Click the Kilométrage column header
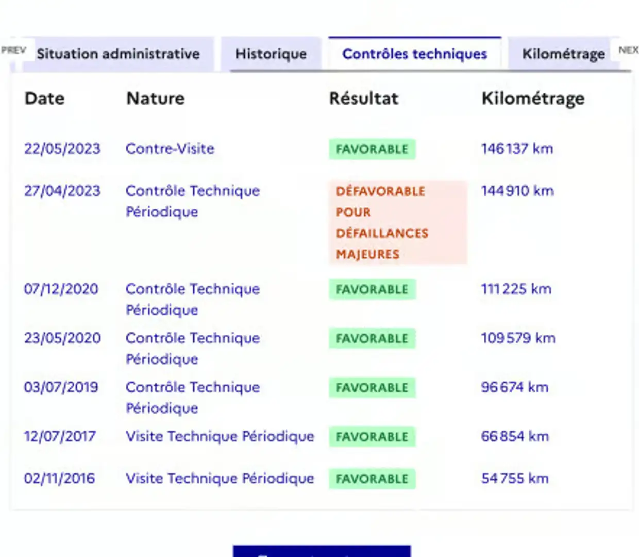Viewport: 639px width, 557px height. 533,99
